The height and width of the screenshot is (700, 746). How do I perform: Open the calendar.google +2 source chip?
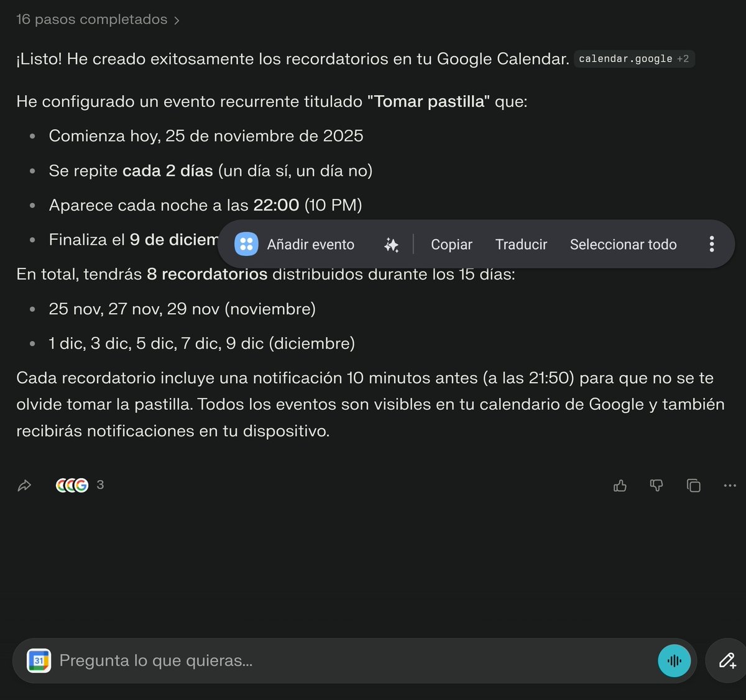pyautogui.click(x=633, y=59)
